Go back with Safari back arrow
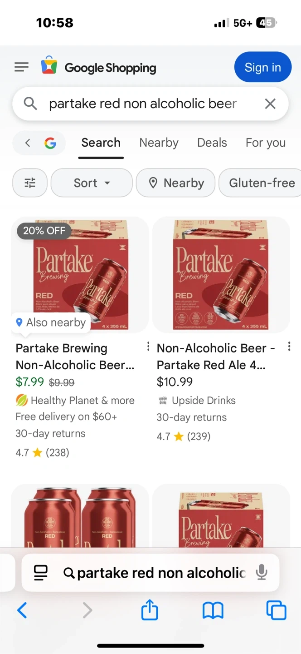This screenshot has width=301, height=654. 22,610
